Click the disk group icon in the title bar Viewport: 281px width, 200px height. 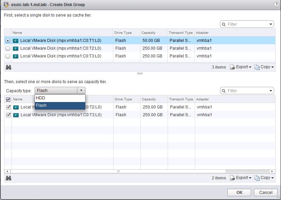pos(6,5)
